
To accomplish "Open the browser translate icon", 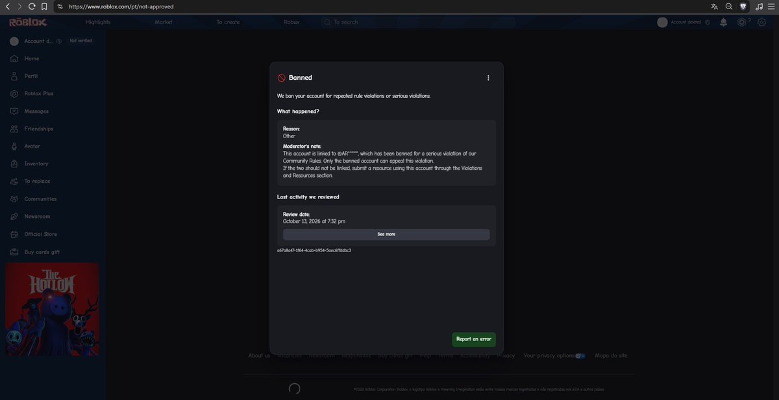I will 714,6.
